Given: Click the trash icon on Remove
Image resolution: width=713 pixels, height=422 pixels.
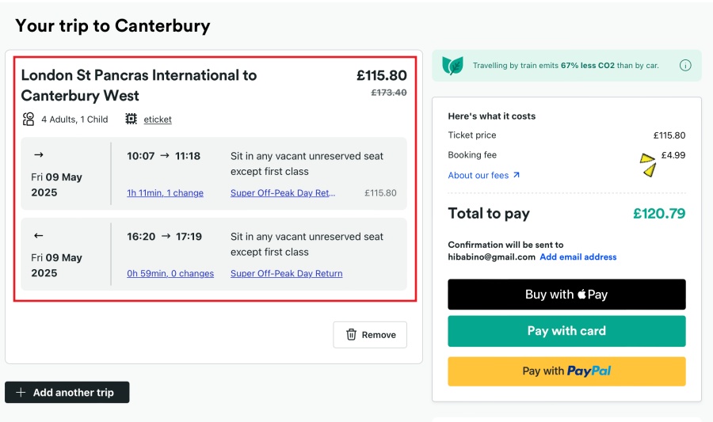Looking at the screenshot, I should 351,335.
